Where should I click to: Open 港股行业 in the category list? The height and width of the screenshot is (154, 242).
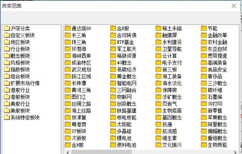[x=20, y=90]
